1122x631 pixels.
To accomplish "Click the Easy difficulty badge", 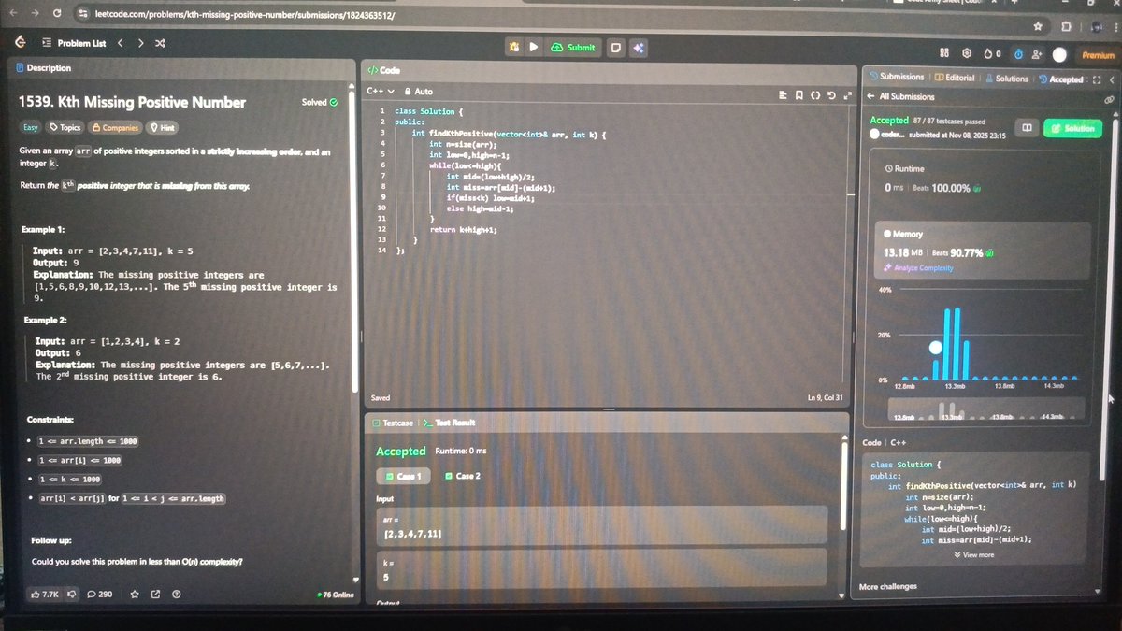I will coord(30,127).
